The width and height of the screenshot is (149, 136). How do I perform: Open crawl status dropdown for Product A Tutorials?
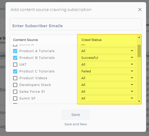pos(108,51)
